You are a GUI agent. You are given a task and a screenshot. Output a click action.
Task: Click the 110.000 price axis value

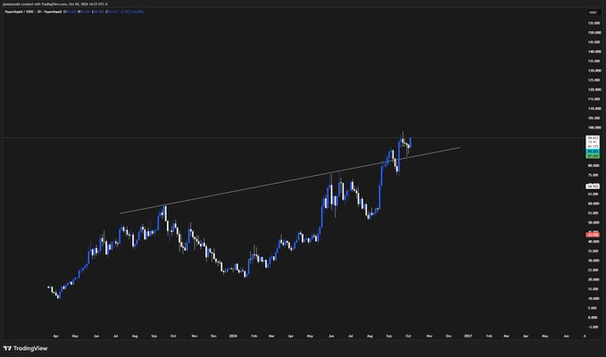coord(594,109)
